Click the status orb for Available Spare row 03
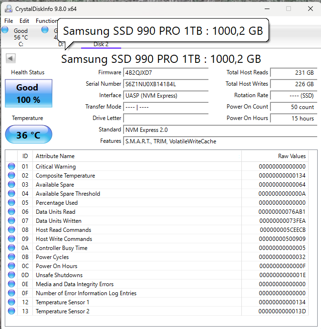The width and height of the screenshot is (321, 329). coord(11,184)
